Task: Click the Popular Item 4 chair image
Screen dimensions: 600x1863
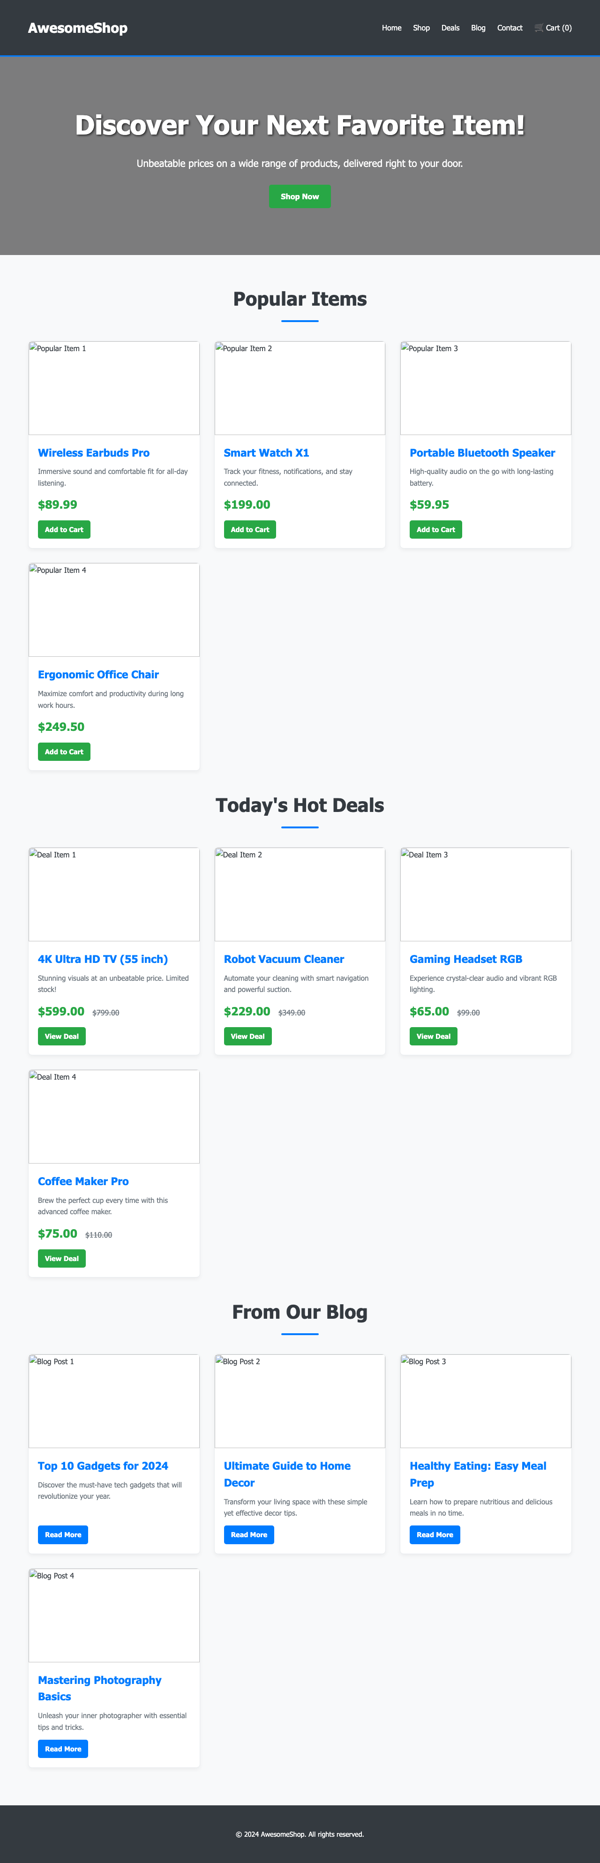Action: click(x=113, y=609)
